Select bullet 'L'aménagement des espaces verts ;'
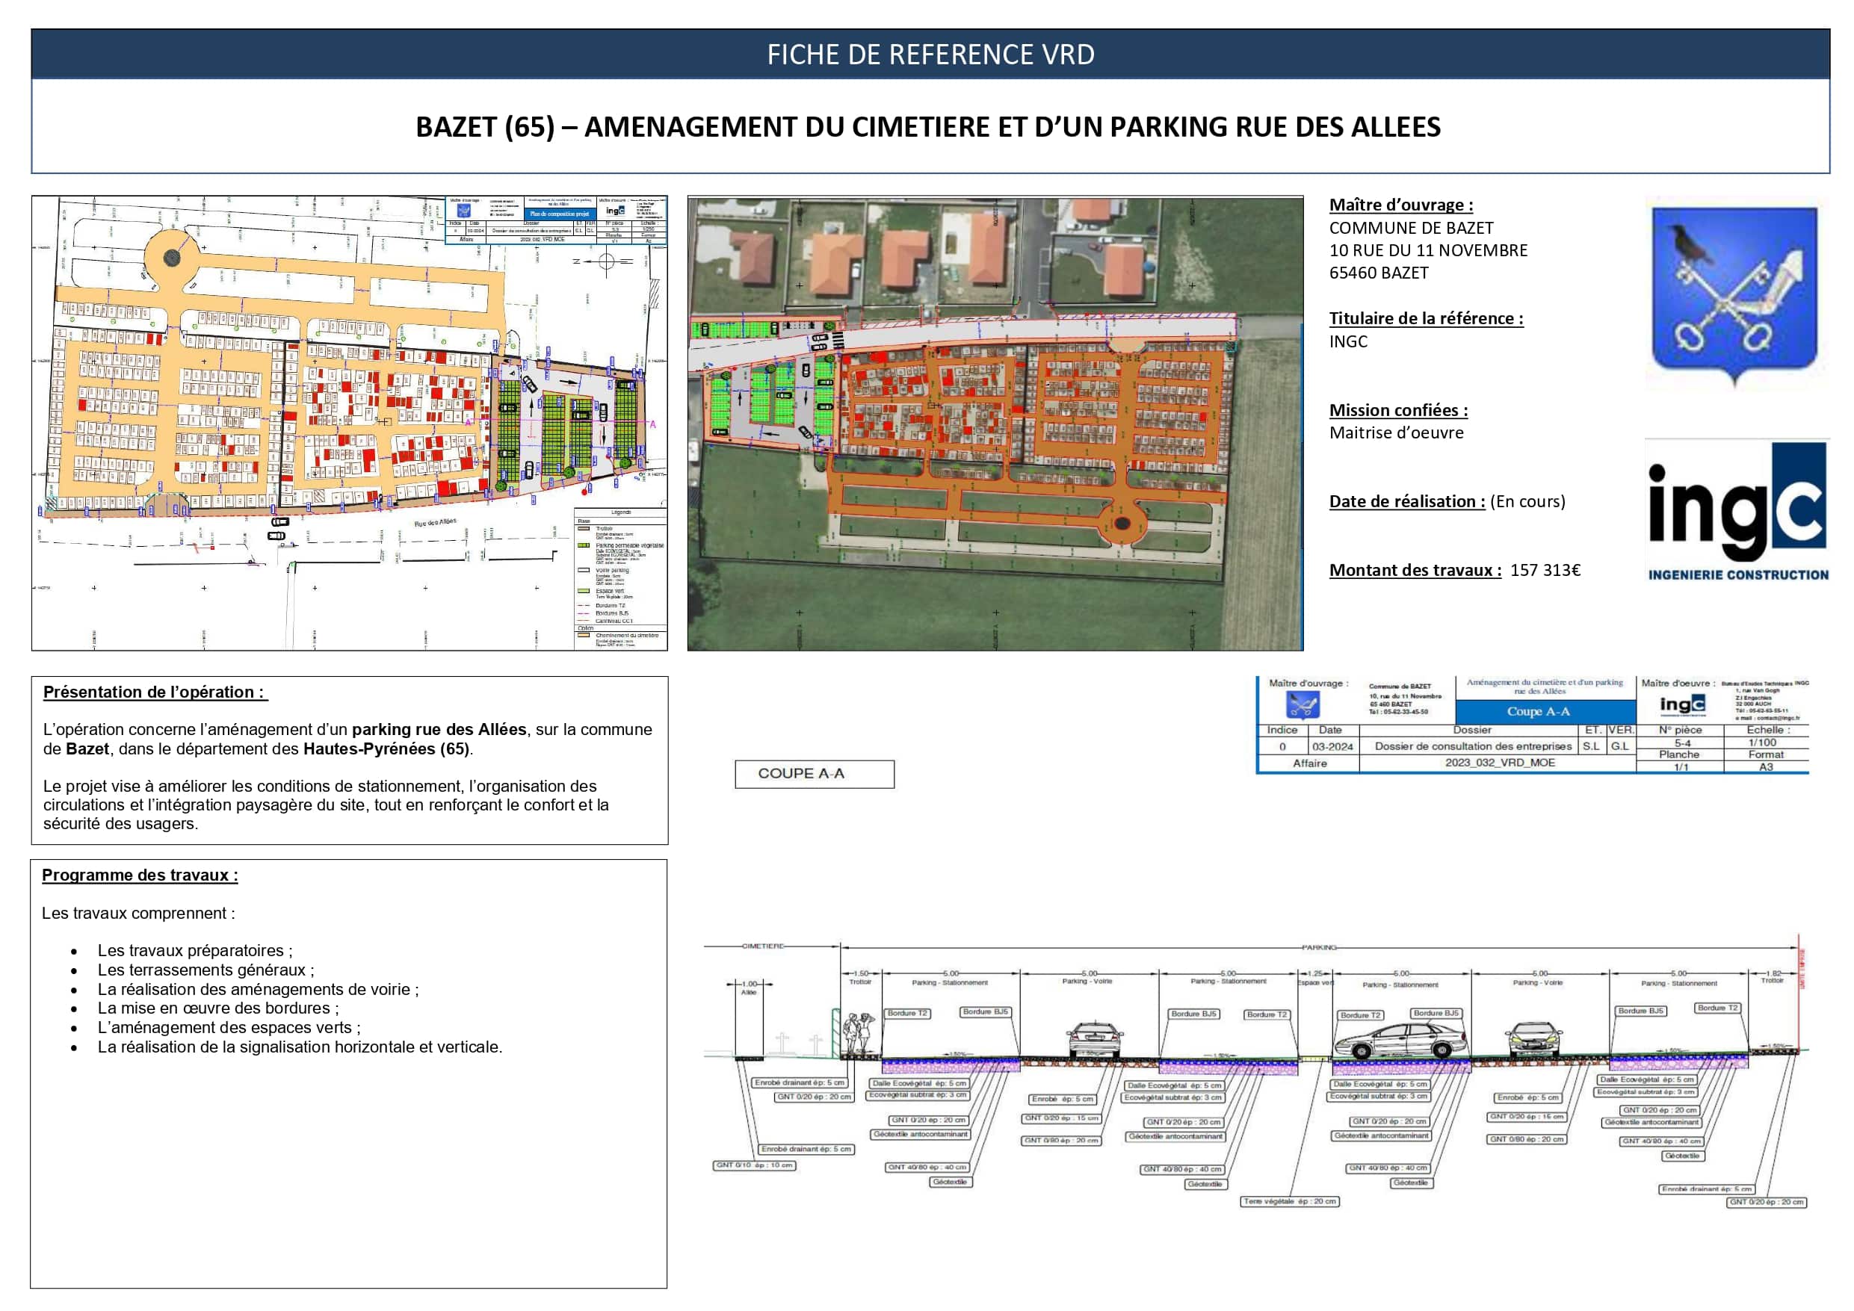The height and width of the screenshot is (1311, 1854). [229, 1028]
